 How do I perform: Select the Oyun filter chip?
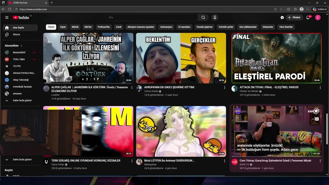[63, 27]
